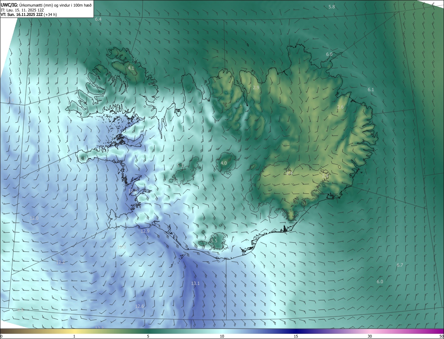This screenshot has height=339, width=444.
Task: Click the 13.1 value label south of Iceland
Action: coord(195,284)
